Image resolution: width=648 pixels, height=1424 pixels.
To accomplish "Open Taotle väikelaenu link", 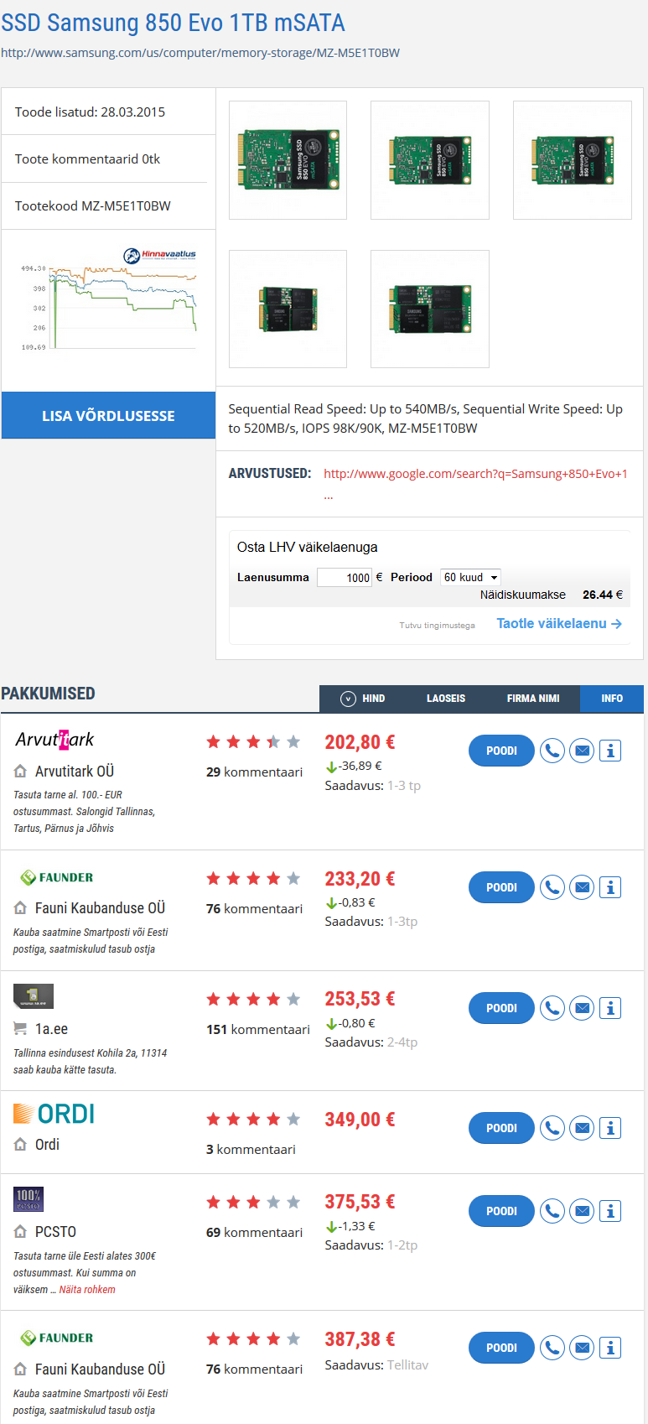I will (559, 623).
